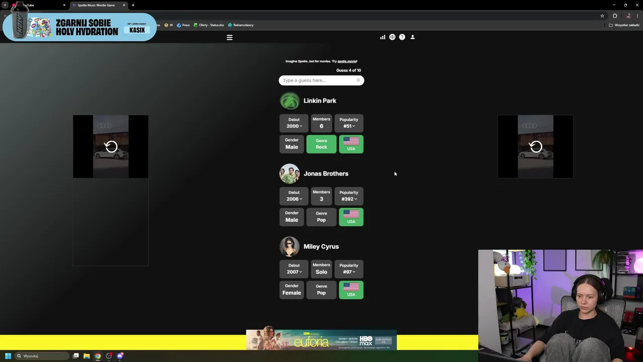Open the Oferty - Status.xlsx bookmark

coord(209,25)
